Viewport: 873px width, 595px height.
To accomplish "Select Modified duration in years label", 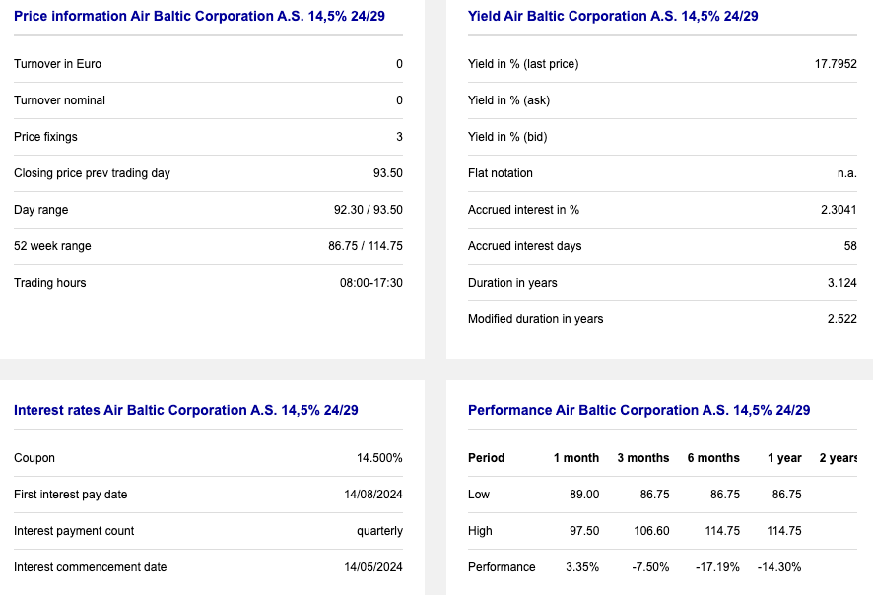I will [536, 319].
